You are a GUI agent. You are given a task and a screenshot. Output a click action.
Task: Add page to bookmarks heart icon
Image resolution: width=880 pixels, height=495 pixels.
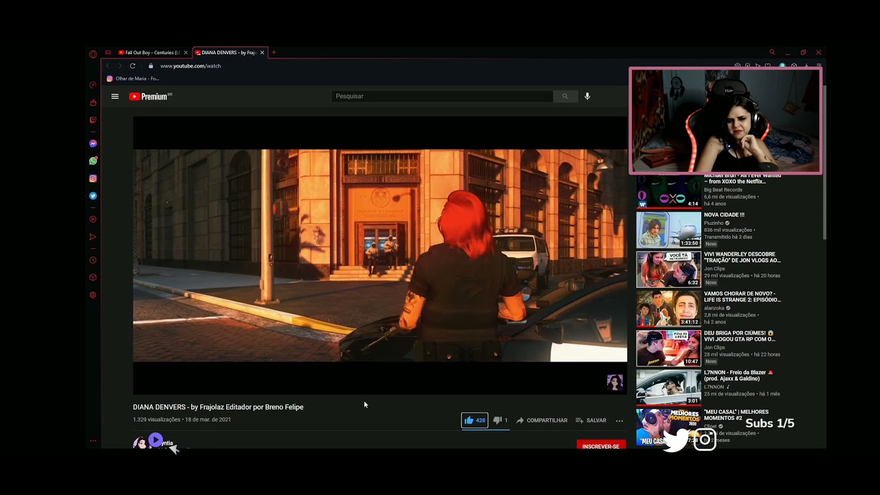point(768,66)
